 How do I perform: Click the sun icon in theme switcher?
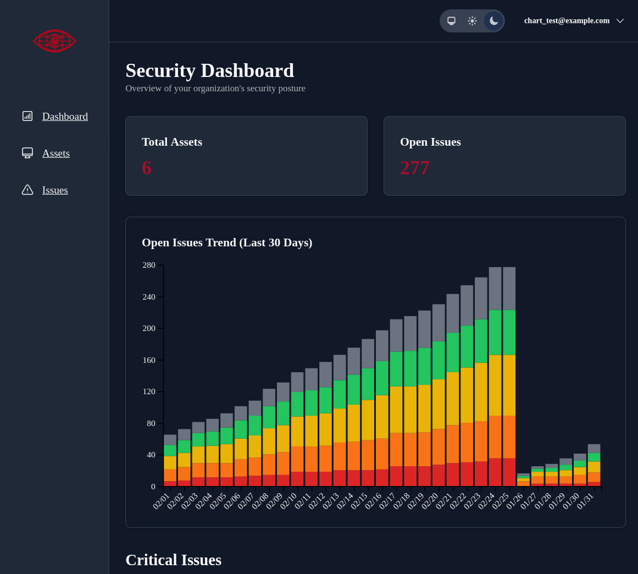(x=472, y=20)
